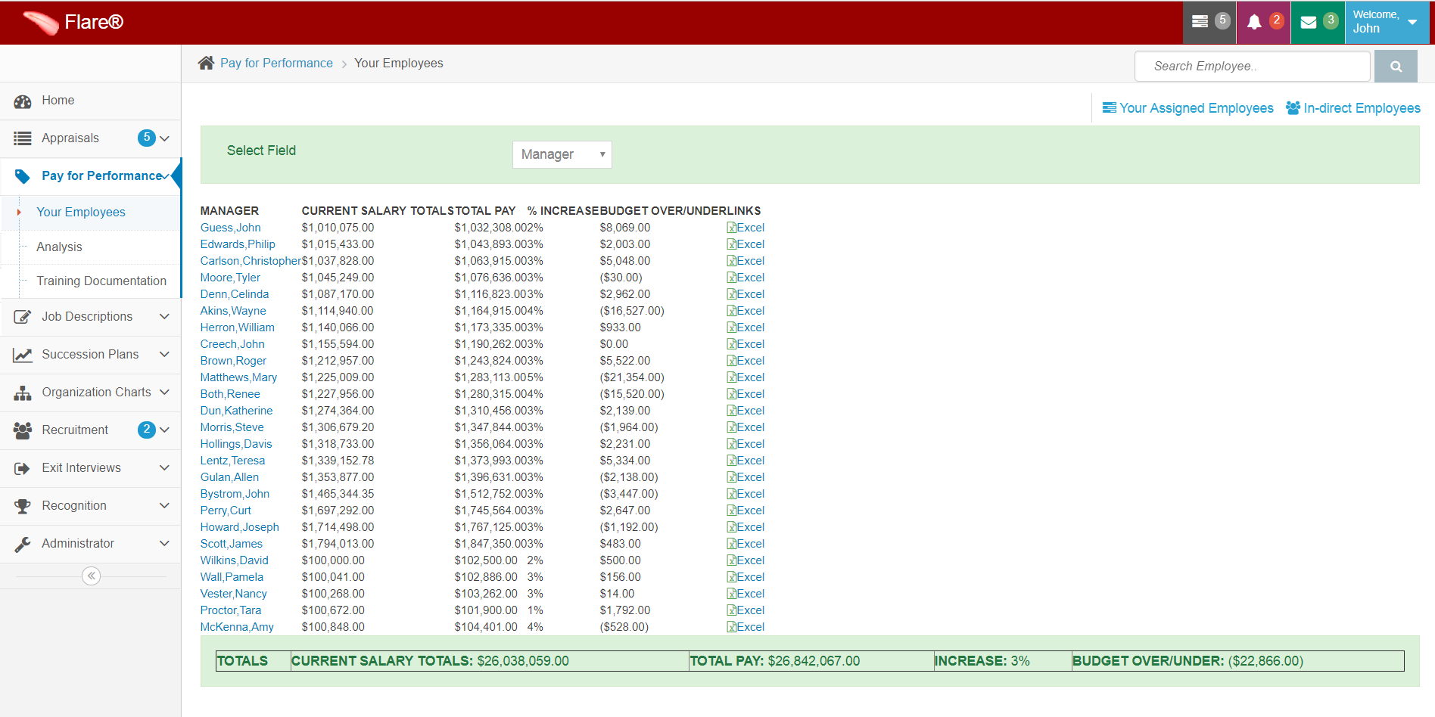Open the envelope messages icon

pyautogui.click(x=1309, y=23)
